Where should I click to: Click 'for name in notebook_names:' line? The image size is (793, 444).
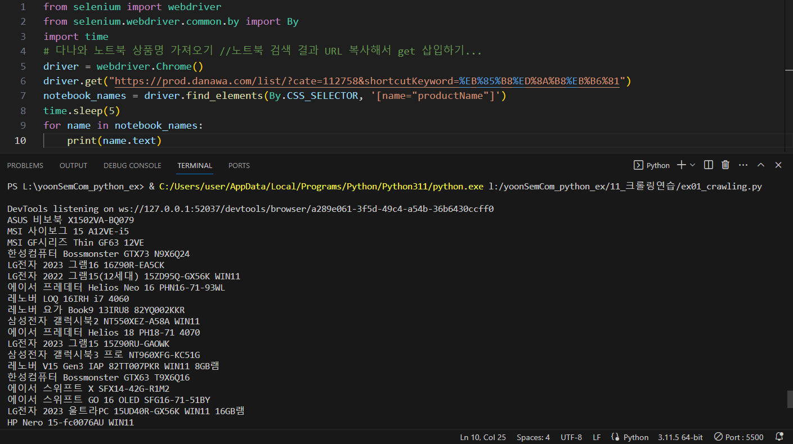coord(123,126)
